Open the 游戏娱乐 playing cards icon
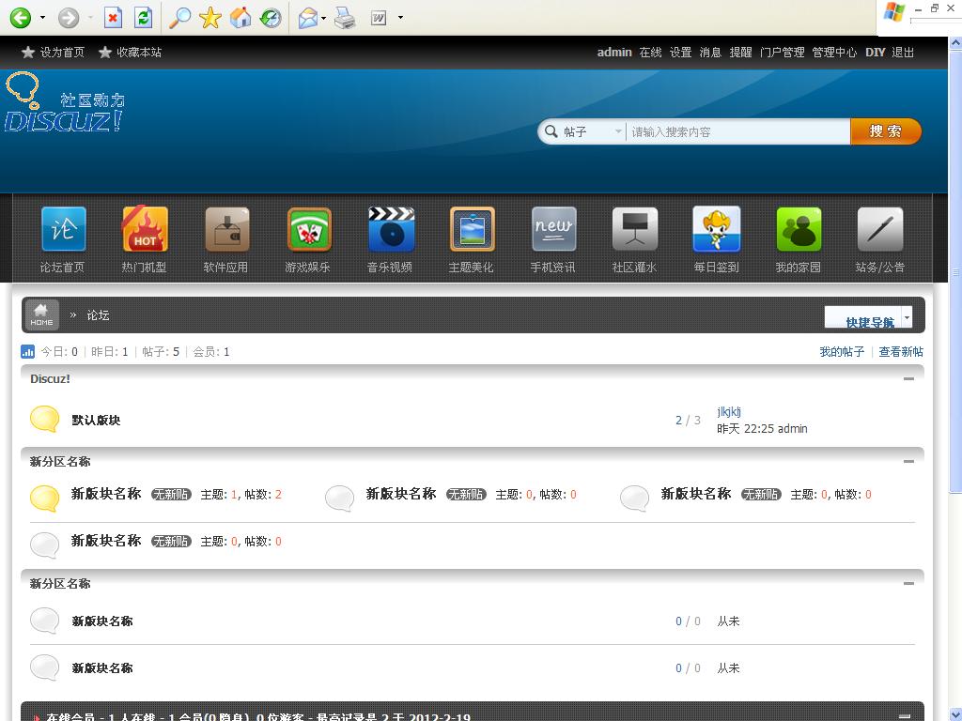 [309, 229]
